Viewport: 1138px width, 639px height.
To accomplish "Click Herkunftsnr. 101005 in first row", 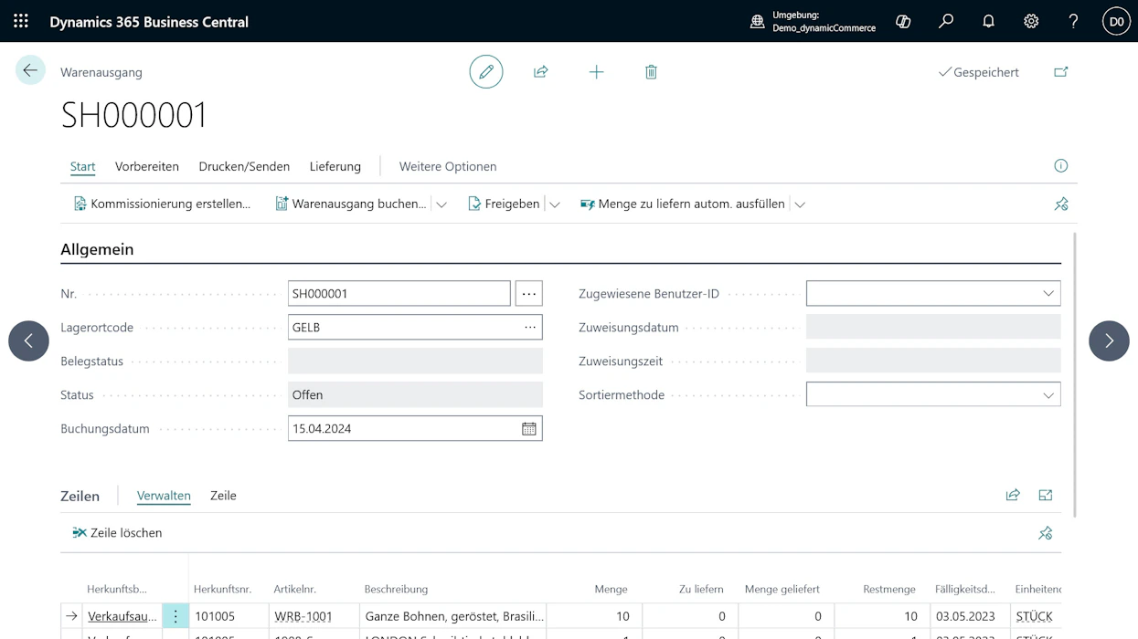I will pyautogui.click(x=229, y=616).
